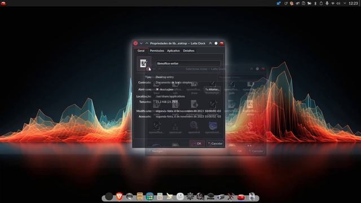The width and height of the screenshot is (361, 203).
Task: Open the tan file cabinet dock icon
Action: point(139,196)
